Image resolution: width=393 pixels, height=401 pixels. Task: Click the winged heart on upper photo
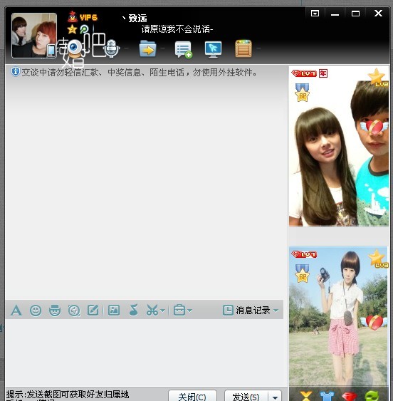point(375,127)
